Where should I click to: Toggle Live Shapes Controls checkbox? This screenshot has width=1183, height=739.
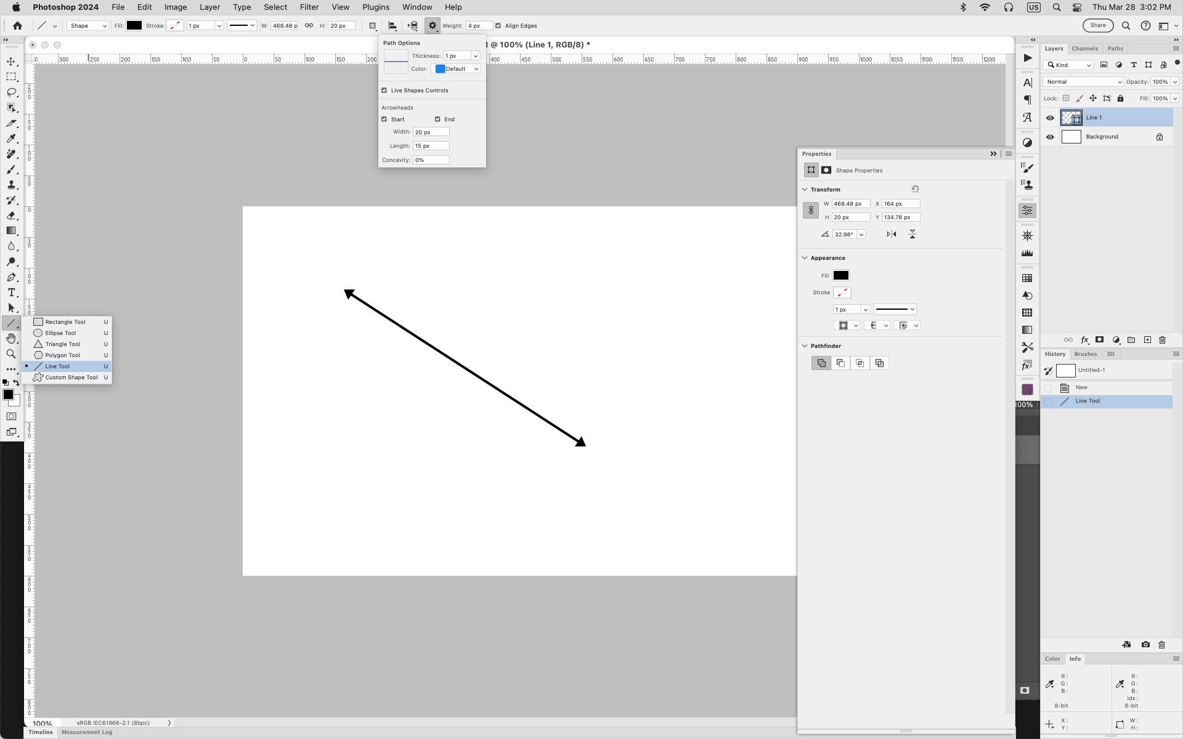pyautogui.click(x=384, y=91)
